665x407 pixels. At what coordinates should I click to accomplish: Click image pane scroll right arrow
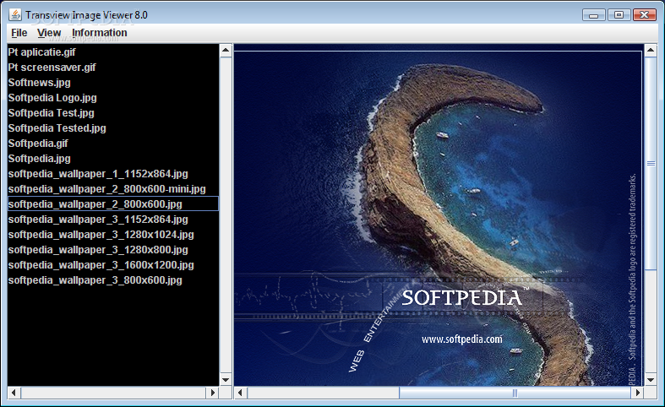[x=637, y=393]
